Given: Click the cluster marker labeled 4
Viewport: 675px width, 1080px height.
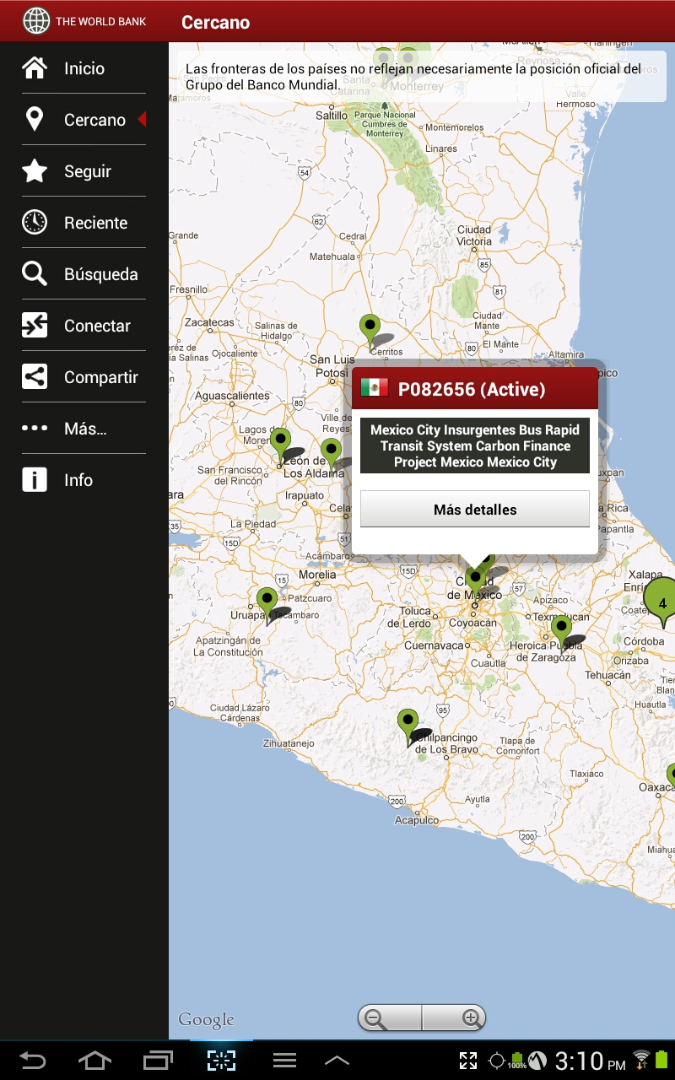Looking at the screenshot, I should [661, 599].
